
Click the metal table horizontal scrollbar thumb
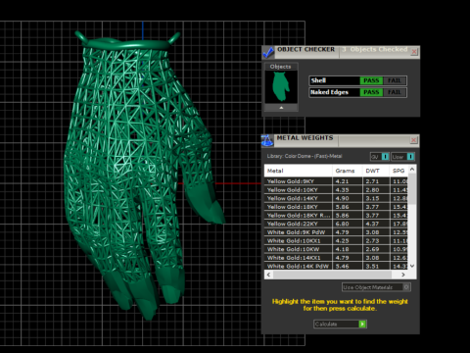(x=332, y=275)
